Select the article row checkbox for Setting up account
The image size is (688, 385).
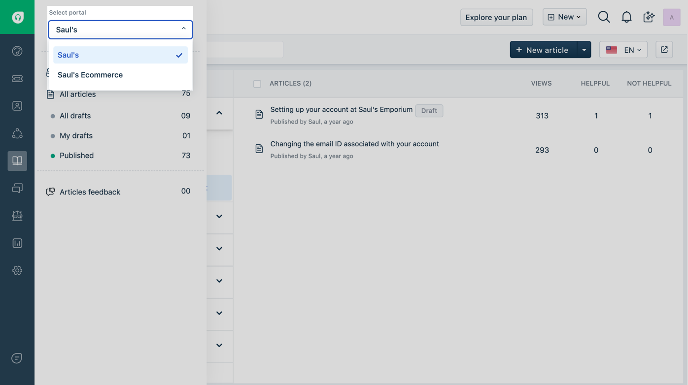click(x=257, y=114)
